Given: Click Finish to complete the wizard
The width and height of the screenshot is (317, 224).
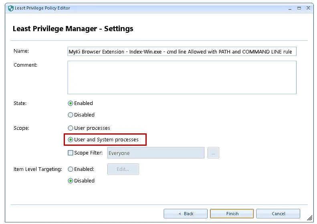Looking at the screenshot, I should tap(232, 214).
